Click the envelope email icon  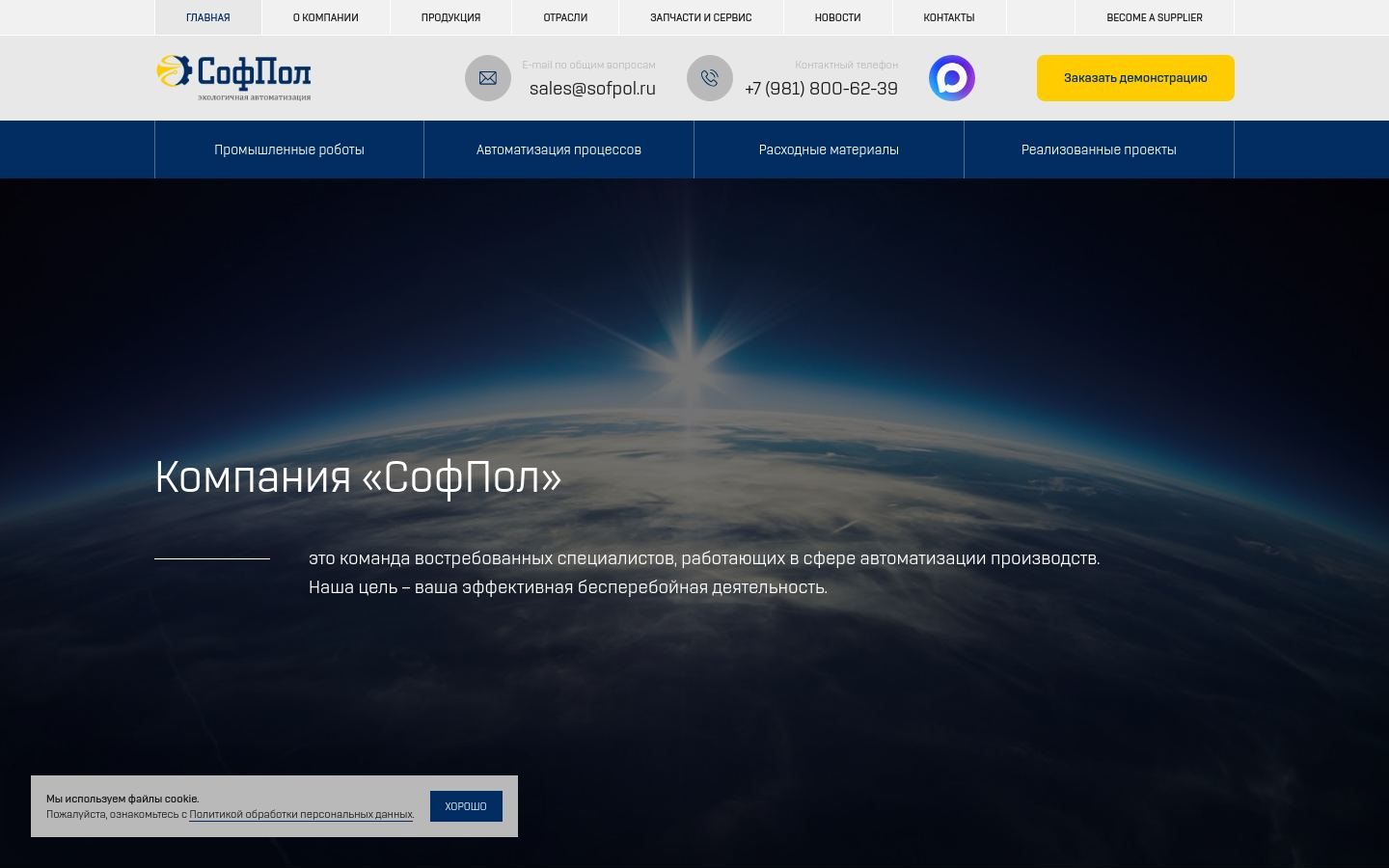(x=488, y=78)
